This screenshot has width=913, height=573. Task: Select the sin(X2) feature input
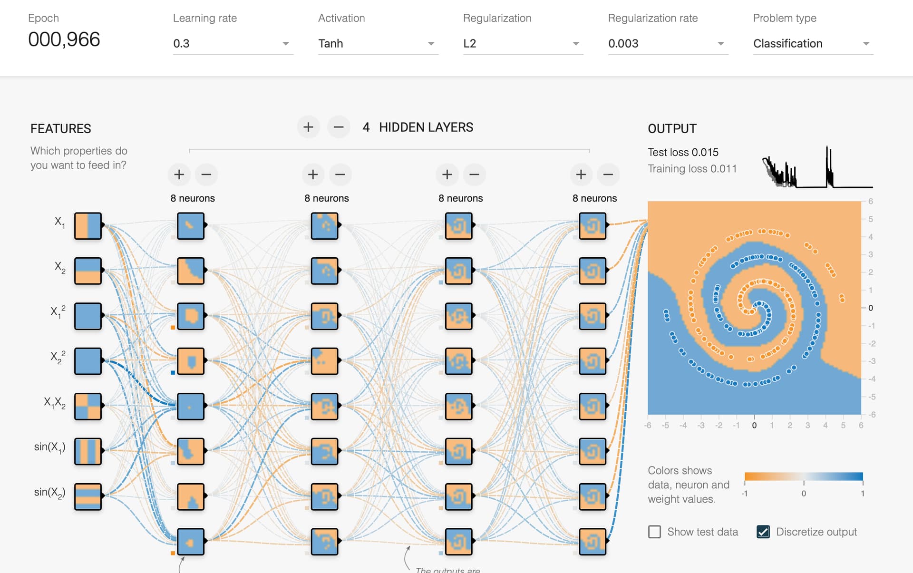click(87, 496)
